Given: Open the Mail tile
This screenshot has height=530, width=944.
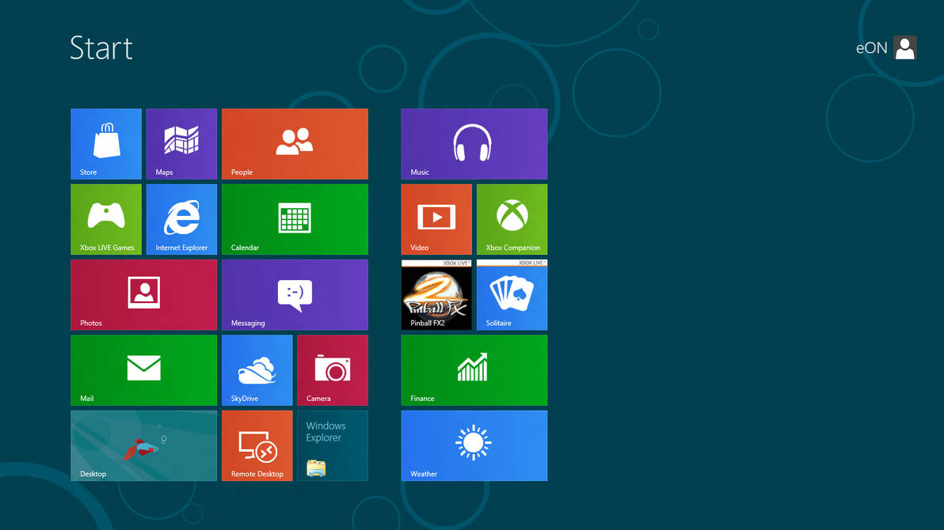Looking at the screenshot, I should 143,370.
